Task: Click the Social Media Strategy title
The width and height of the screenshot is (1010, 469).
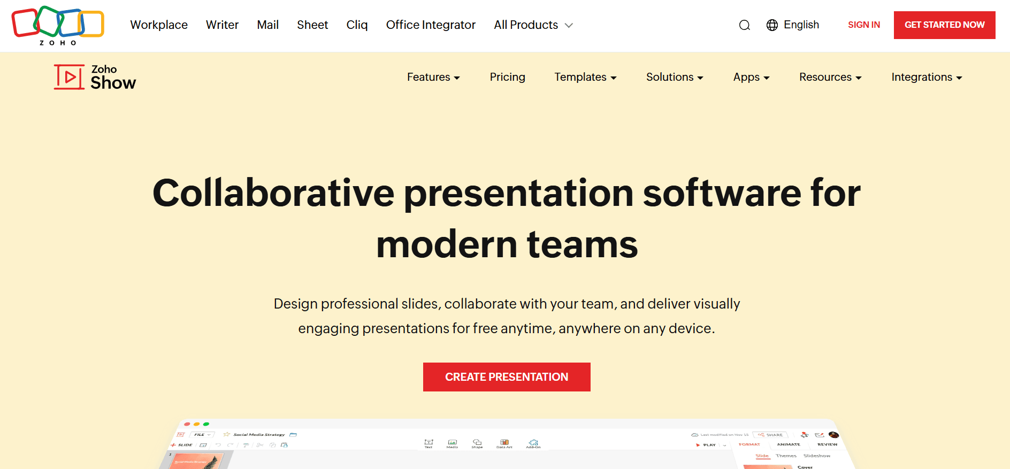Action: 259,435
